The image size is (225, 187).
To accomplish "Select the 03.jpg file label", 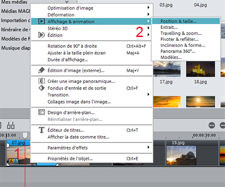I will [166, 5].
